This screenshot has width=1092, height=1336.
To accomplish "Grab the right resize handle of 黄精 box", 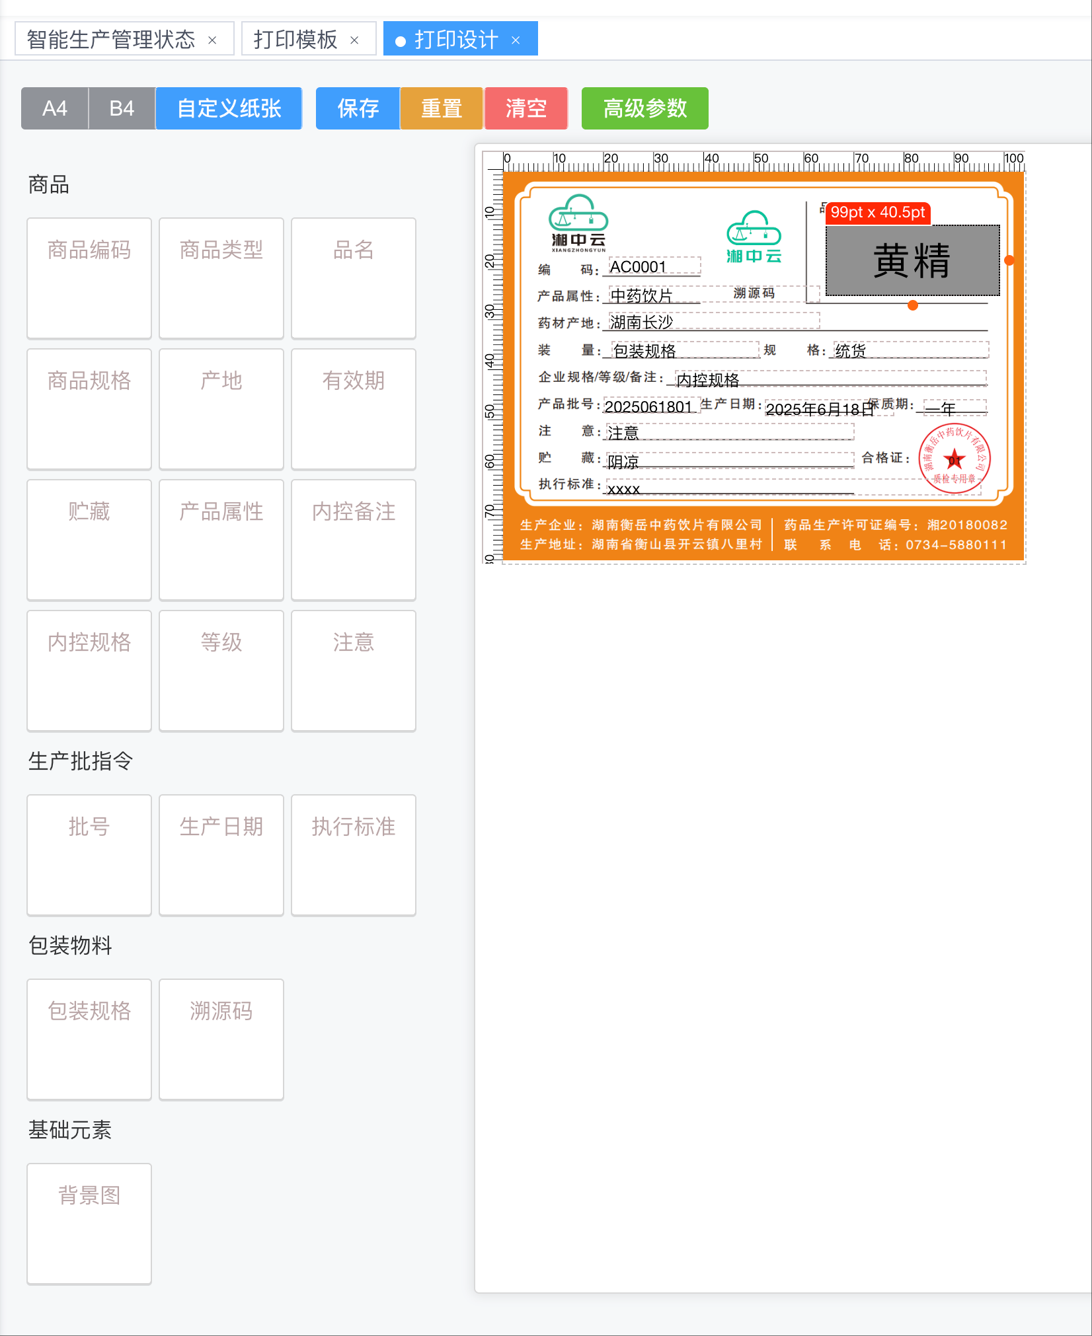I will (x=1009, y=260).
